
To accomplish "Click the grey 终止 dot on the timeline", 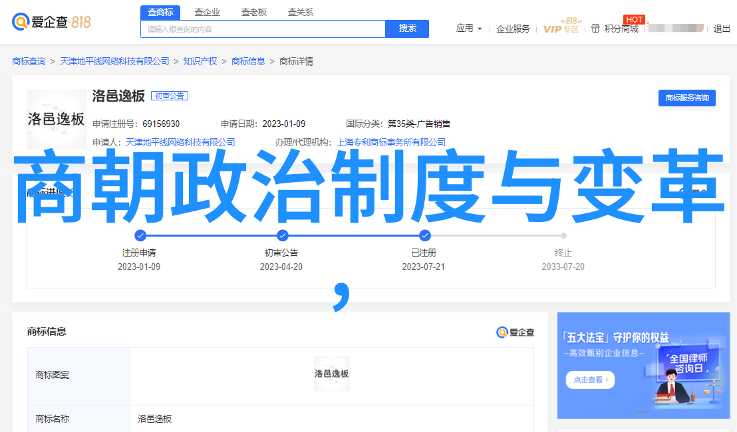I will point(563,235).
